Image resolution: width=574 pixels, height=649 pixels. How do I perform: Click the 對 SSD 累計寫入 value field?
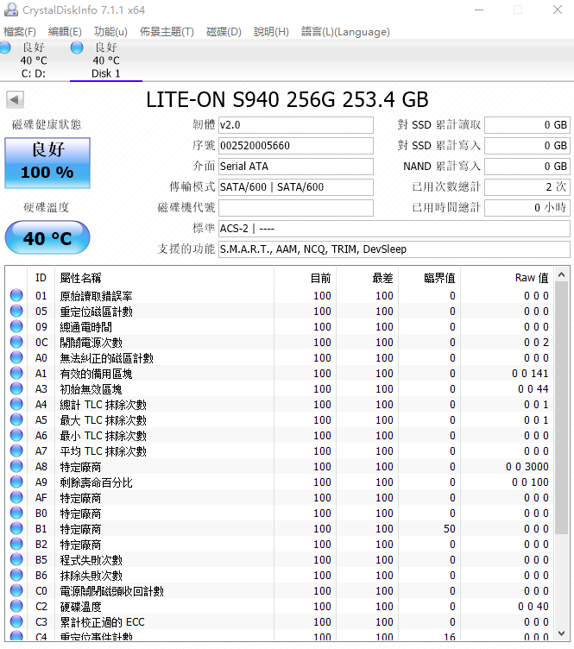tap(527, 145)
